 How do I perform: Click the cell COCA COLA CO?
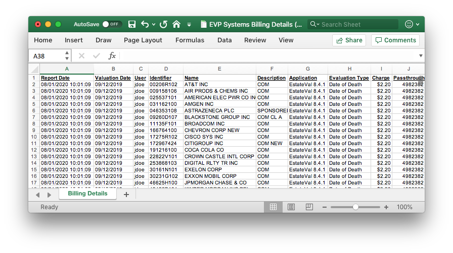pos(219,150)
